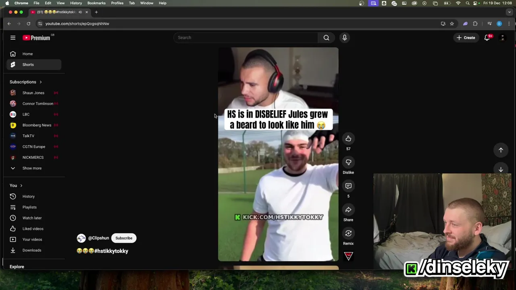Open the Edit menu

click(48, 3)
